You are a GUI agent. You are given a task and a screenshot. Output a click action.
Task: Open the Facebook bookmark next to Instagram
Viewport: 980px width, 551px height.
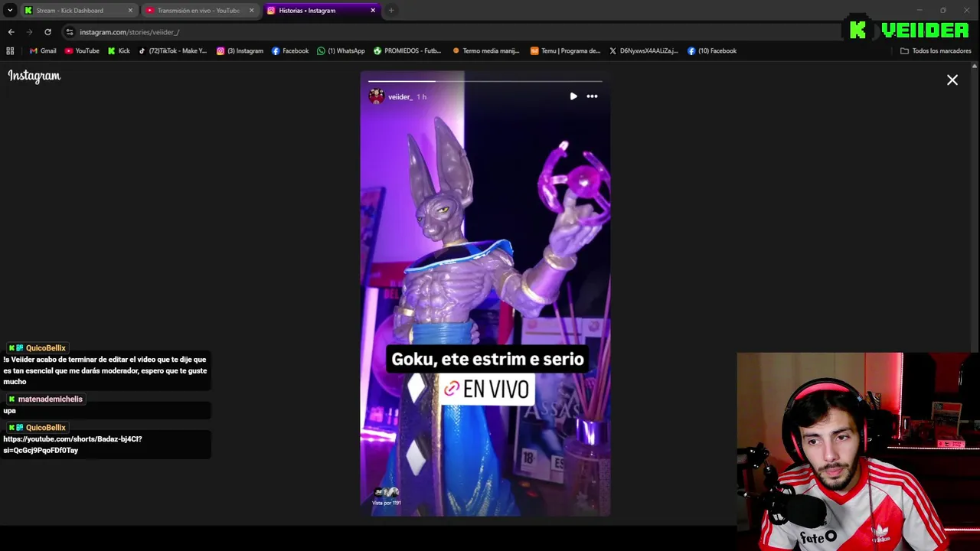(x=290, y=51)
